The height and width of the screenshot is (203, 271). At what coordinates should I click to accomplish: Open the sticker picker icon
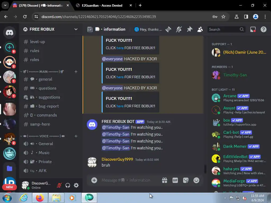tap(186, 180)
